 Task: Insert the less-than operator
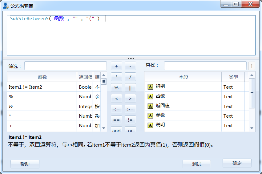(116, 98)
